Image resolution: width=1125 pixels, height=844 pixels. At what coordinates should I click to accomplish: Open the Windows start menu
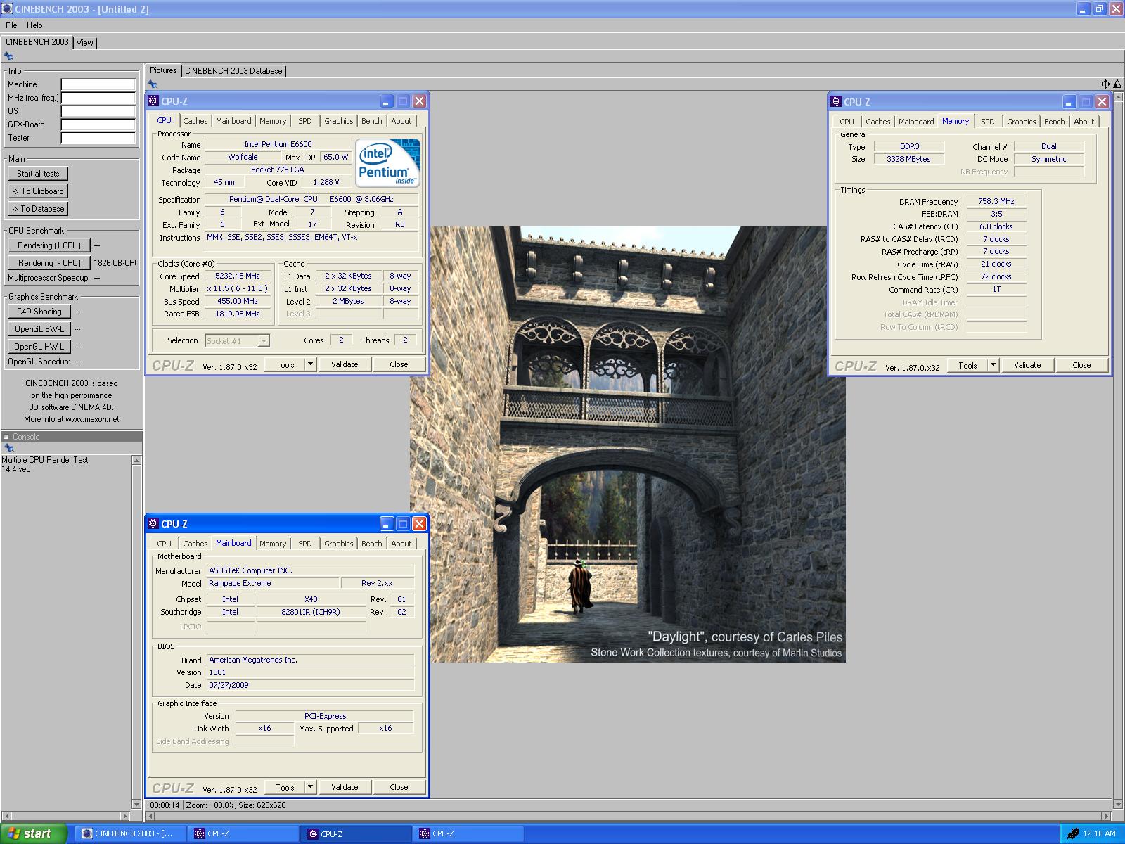(x=34, y=833)
